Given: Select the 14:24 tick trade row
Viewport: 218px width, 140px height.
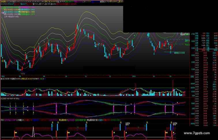Looking at the screenshot, I should point(206,60).
